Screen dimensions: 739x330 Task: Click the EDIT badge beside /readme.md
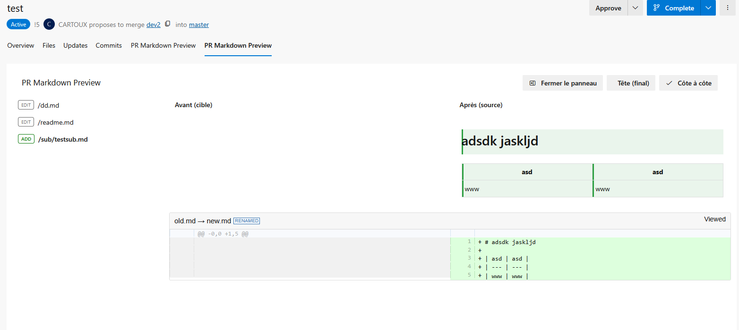click(26, 122)
